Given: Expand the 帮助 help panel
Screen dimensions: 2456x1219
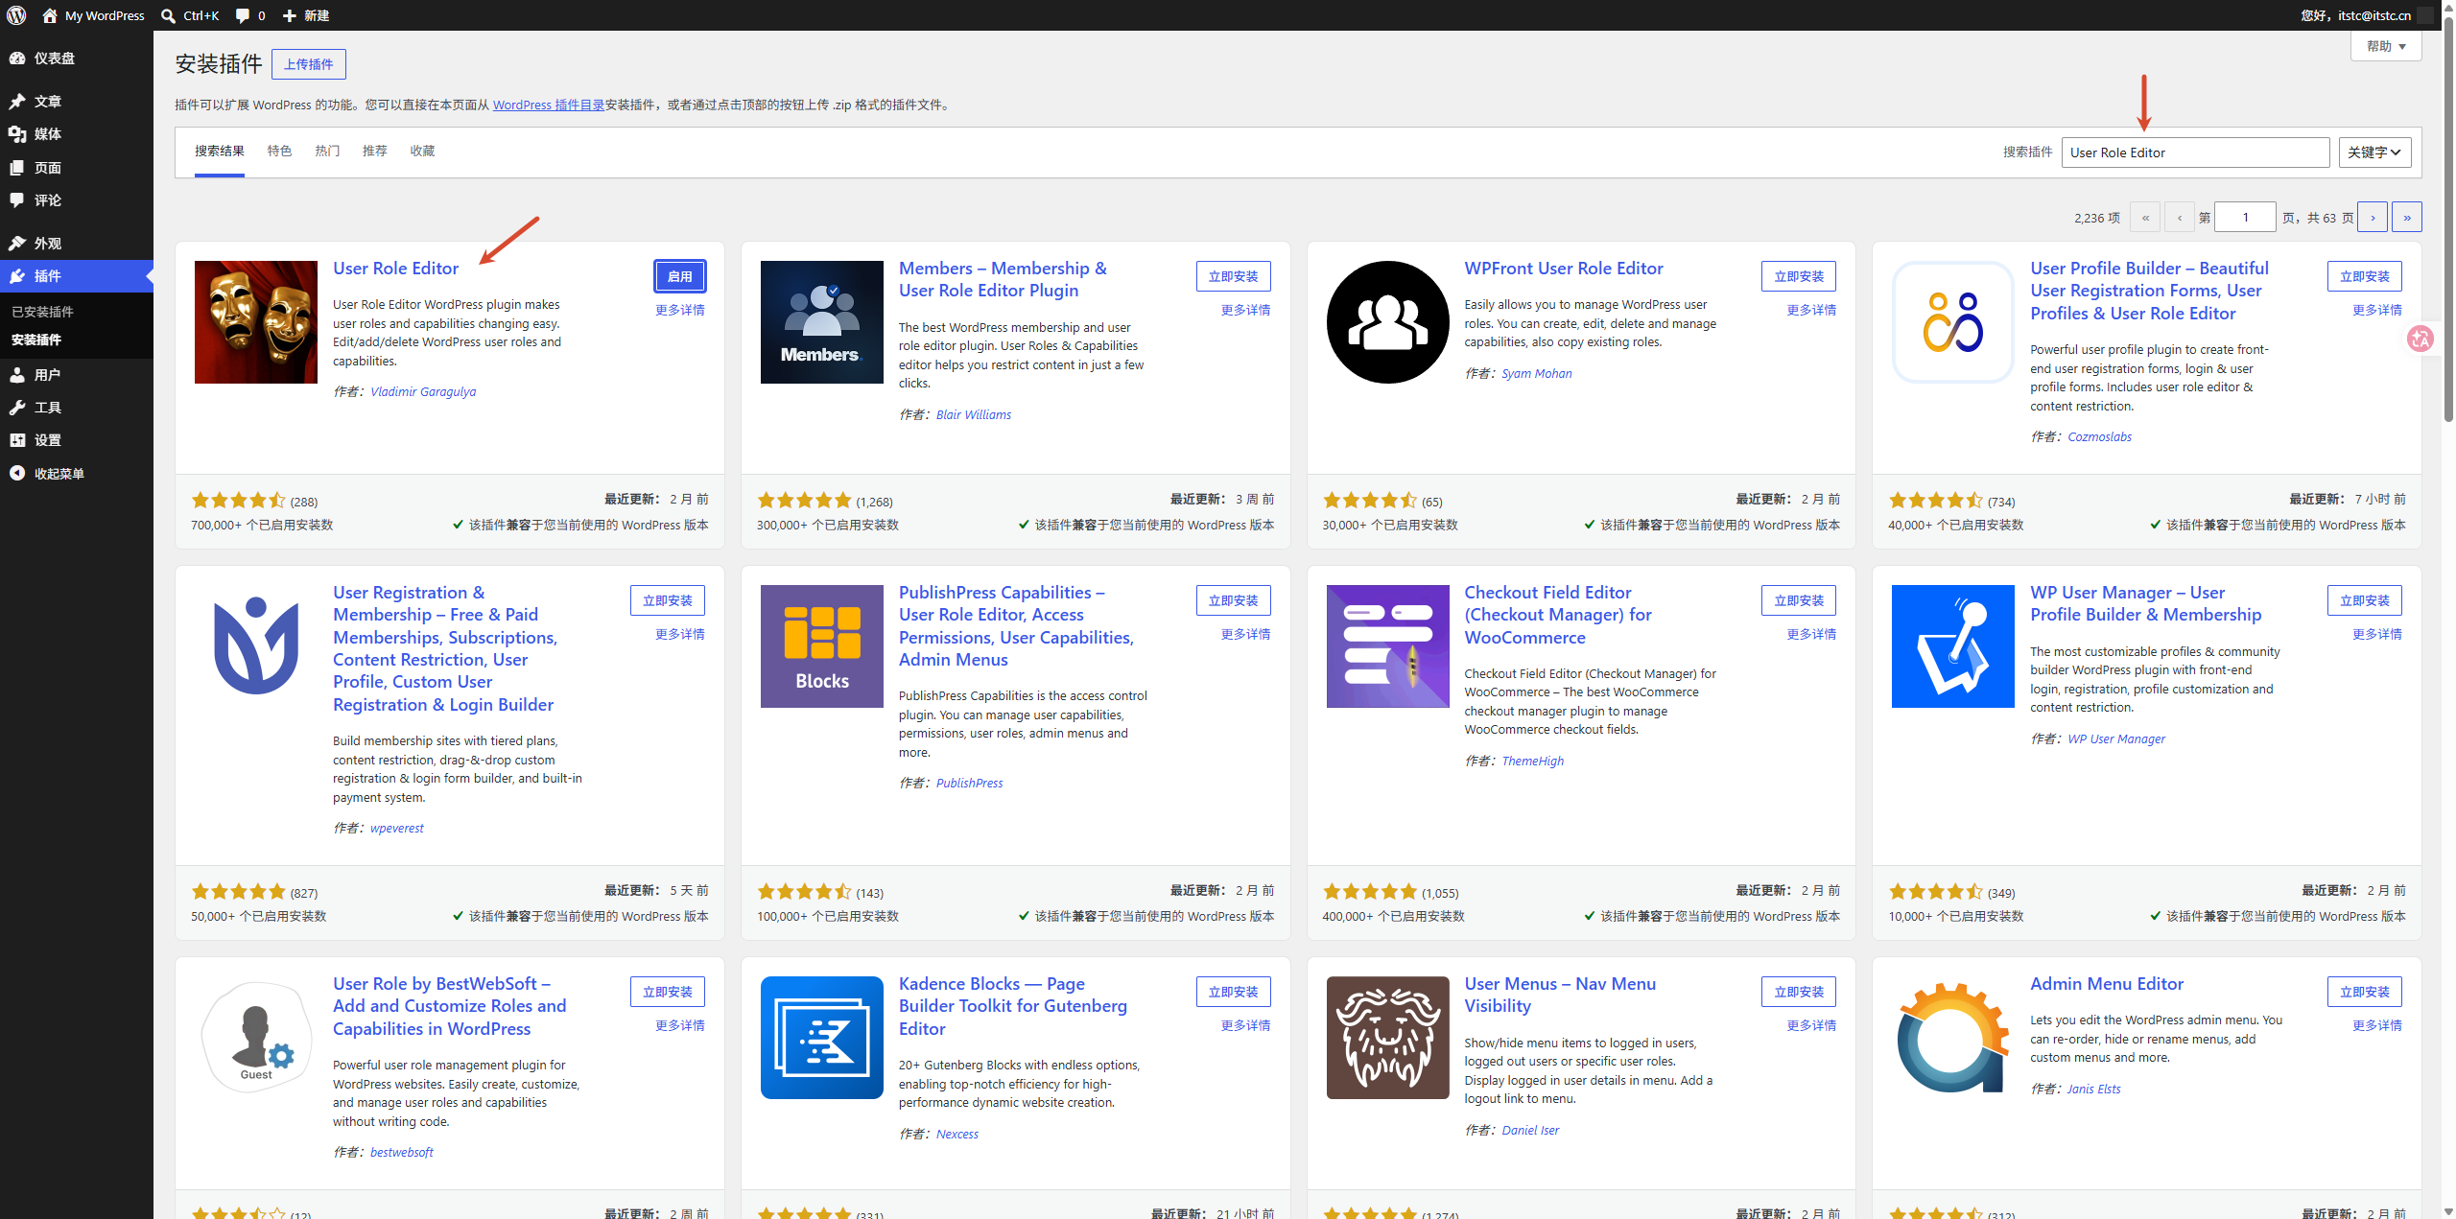Looking at the screenshot, I should pyautogui.click(x=2386, y=46).
